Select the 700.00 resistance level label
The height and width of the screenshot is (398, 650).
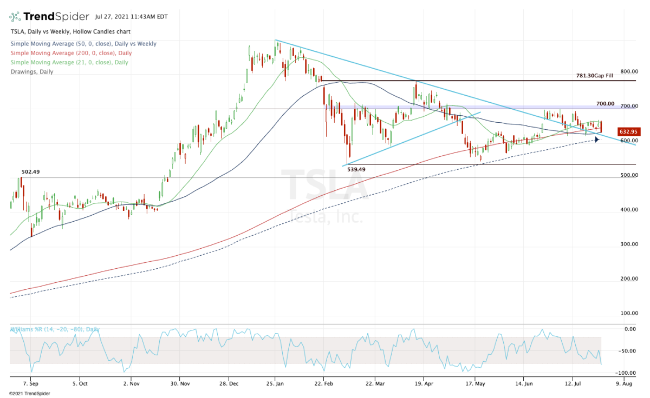coord(605,103)
